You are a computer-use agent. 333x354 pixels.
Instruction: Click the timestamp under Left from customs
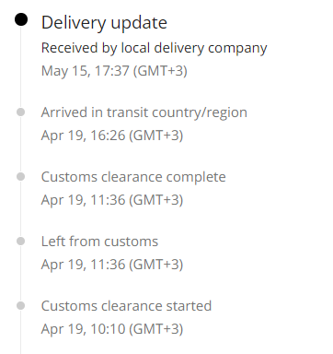coord(112,265)
